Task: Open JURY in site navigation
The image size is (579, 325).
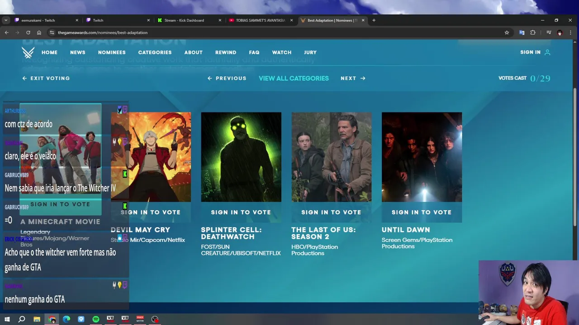Action: [310, 52]
